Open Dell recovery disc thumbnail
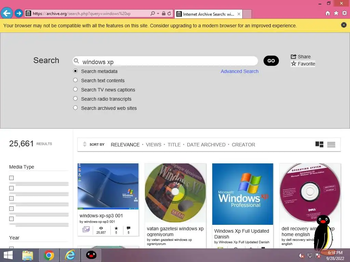The height and width of the screenshot is (262, 350). click(310, 193)
